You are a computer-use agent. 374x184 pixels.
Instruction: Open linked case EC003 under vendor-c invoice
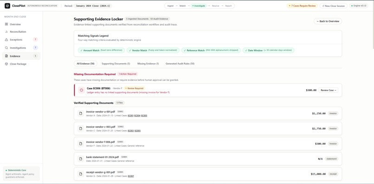click(x=131, y=131)
